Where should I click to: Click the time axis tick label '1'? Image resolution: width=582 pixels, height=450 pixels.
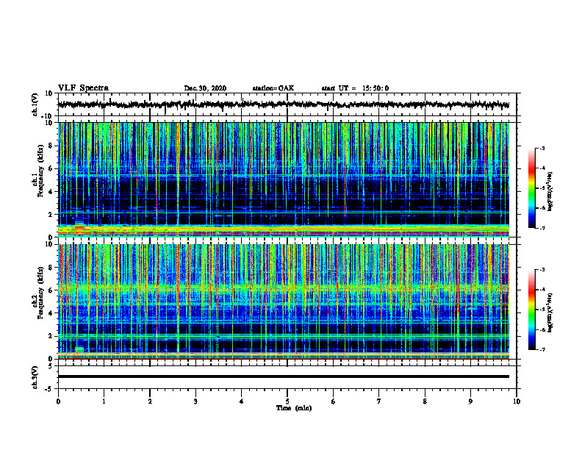point(104,401)
